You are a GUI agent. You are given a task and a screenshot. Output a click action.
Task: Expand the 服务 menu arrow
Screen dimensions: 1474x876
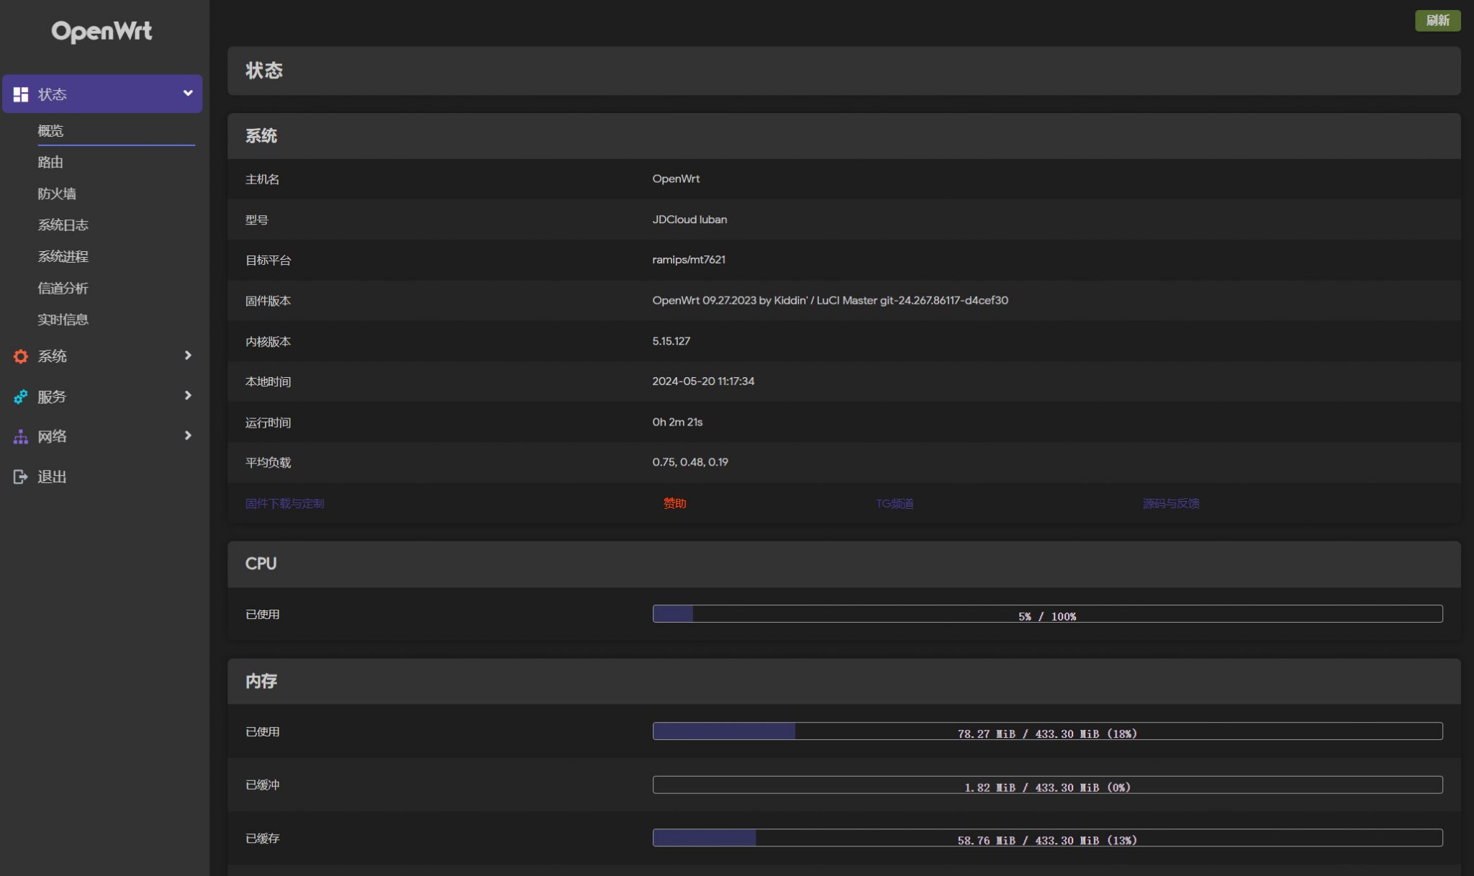tap(188, 396)
